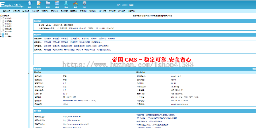This screenshot has height=128, width=256.
Task: Open the 栏目 (Column) folder icon
Action: (48, 4)
